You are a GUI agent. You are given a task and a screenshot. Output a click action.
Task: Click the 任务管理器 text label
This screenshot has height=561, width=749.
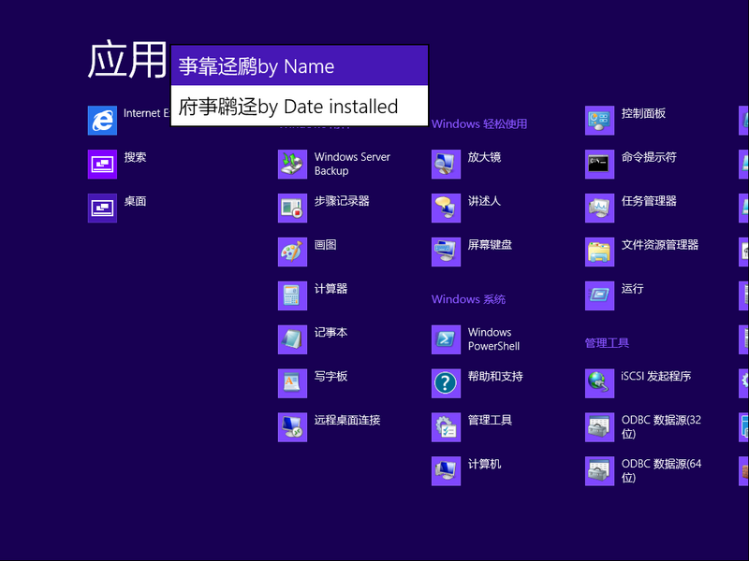(649, 201)
